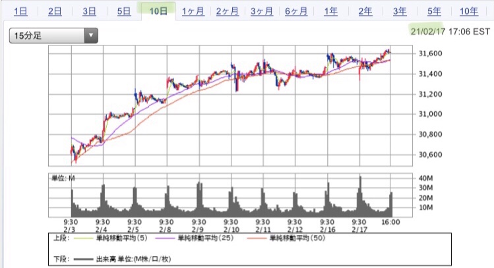This screenshot has height=268, width=494.
Task: Show the 3ヶ月 chart range
Action: (x=261, y=12)
